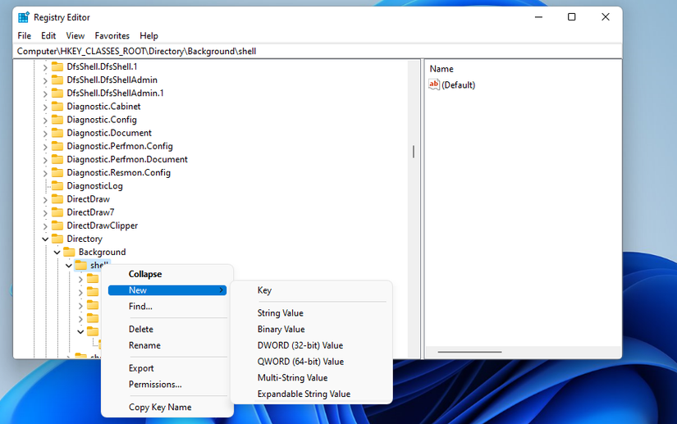Expand the DfsShell.DfsShellAdmin.1 key
Image resolution: width=677 pixels, height=424 pixels.
(45, 93)
